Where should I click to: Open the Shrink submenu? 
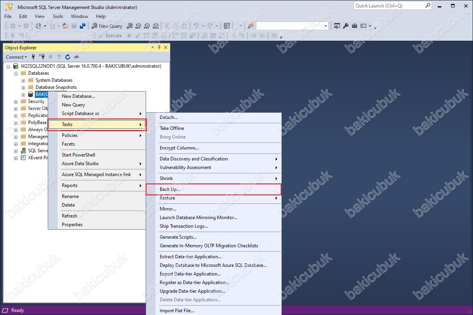[x=213, y=178]
